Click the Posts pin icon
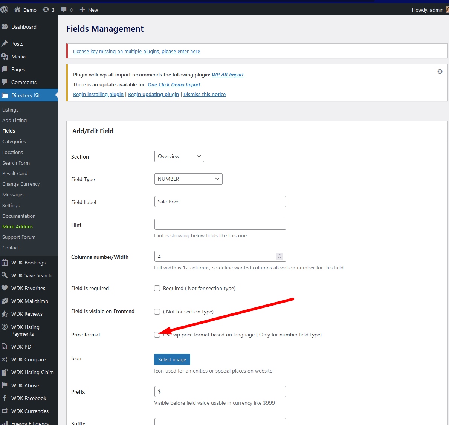Viewport: 449px width, 425px height. pos(5,44)
